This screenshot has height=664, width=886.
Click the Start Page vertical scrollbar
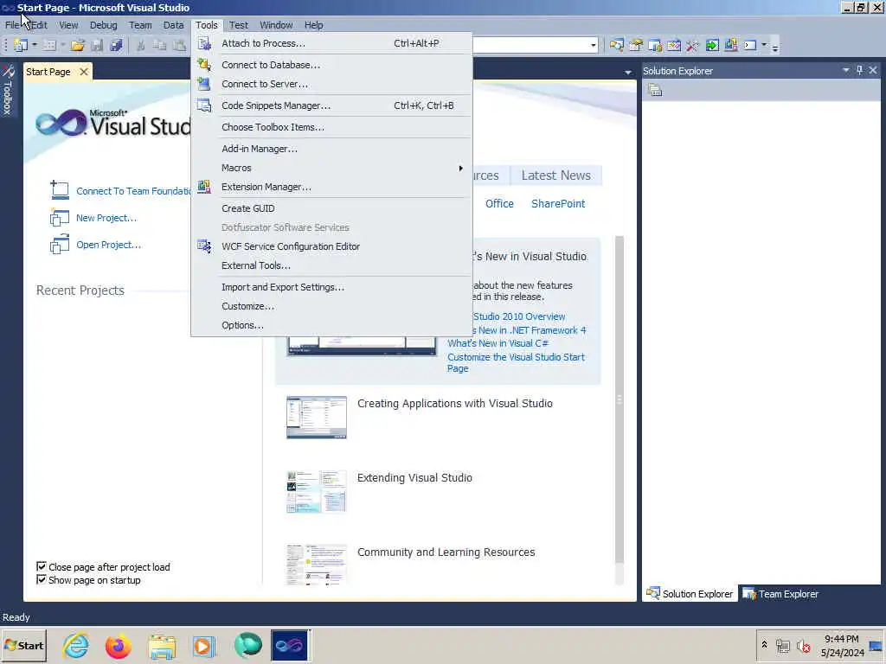click(x=620, y=399)
